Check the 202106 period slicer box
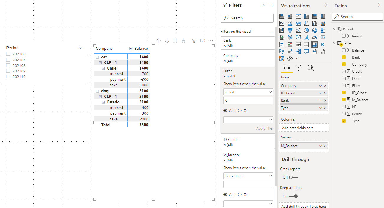The image size is (384, 208). [x=8, y=54]
